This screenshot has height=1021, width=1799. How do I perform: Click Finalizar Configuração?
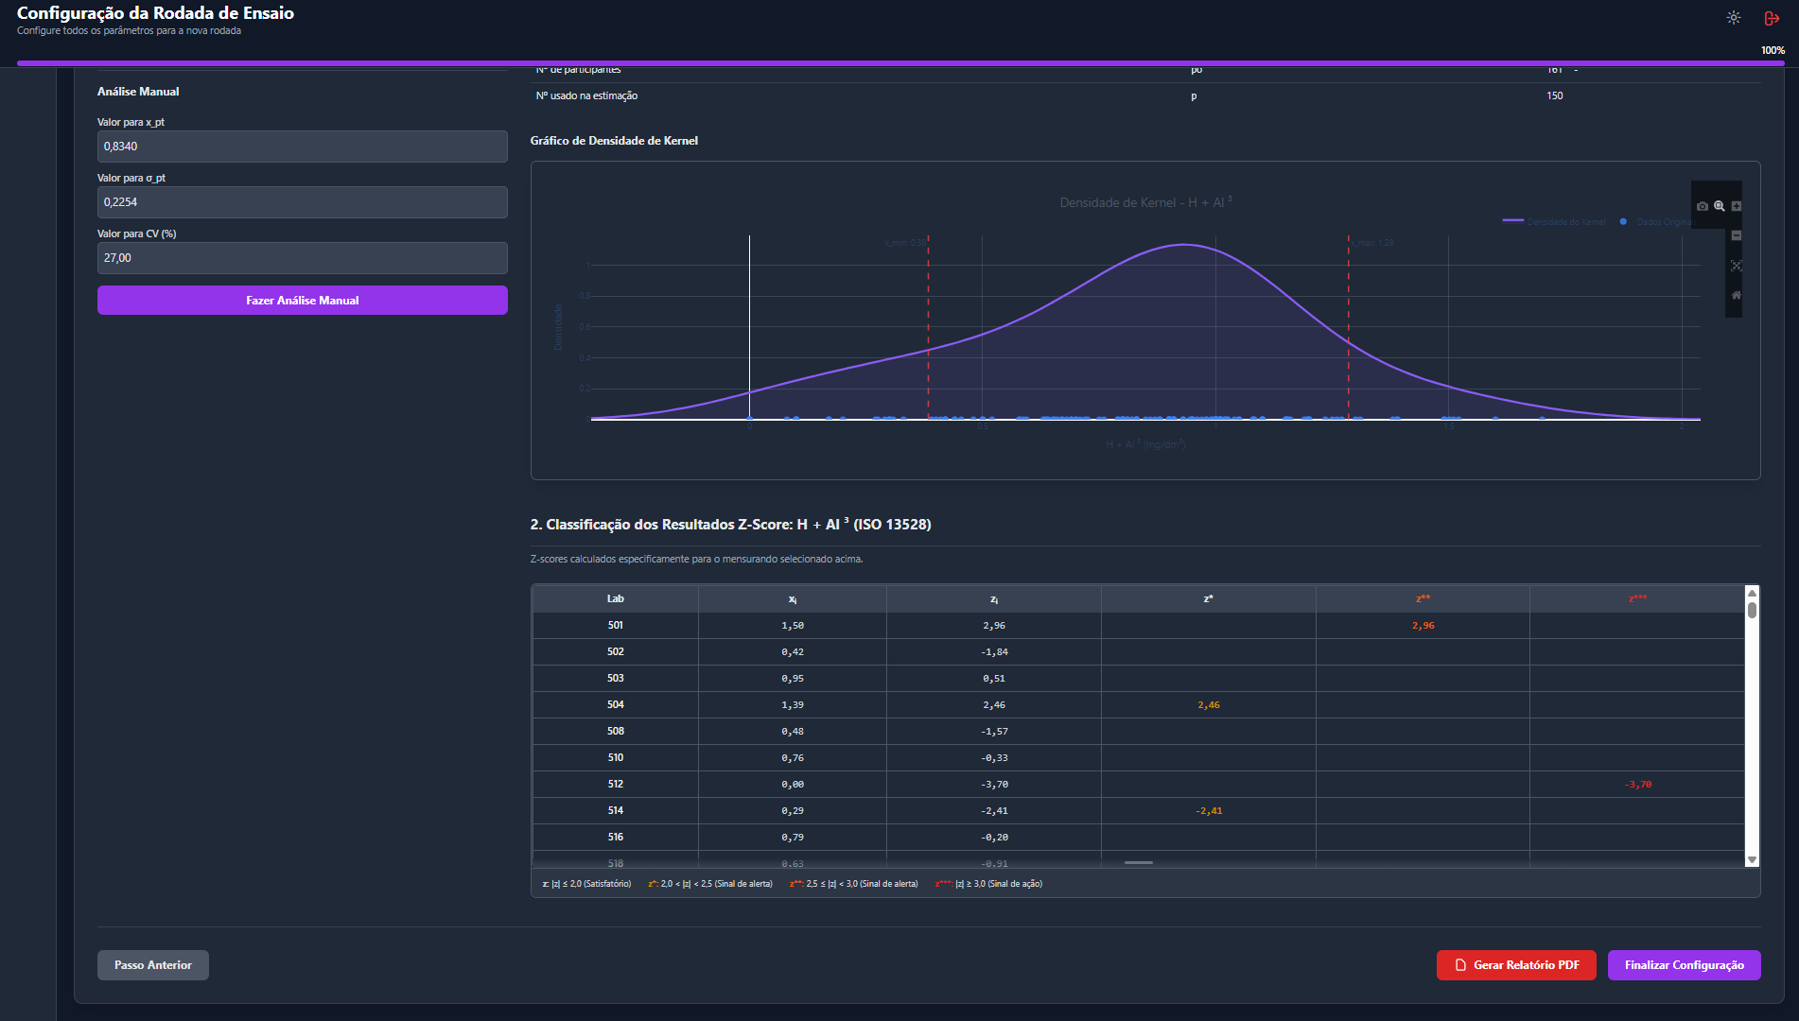pos(1685,965)
